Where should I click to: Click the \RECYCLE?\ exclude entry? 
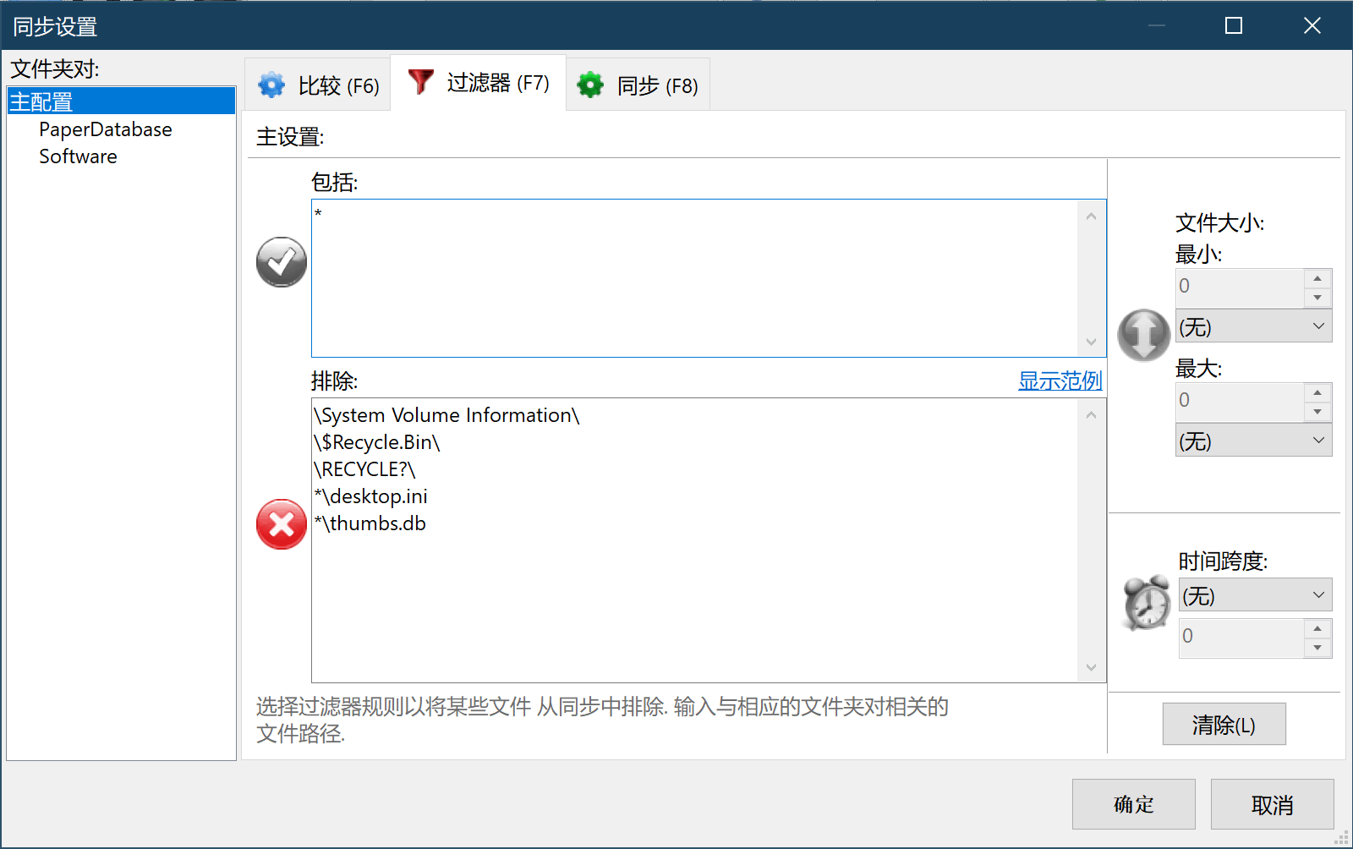click(364, 469)
